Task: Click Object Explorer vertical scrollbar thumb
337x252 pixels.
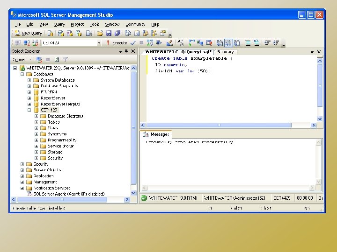Action: 133,128
